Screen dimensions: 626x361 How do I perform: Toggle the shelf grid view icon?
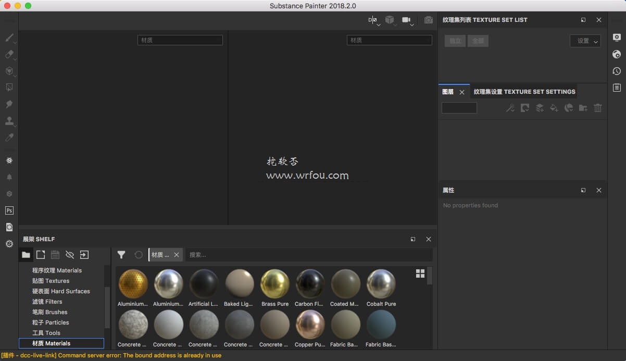(x=420, y=273)
